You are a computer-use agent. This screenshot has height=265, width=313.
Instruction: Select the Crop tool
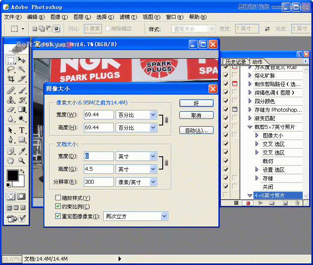(x=11, y=79)
